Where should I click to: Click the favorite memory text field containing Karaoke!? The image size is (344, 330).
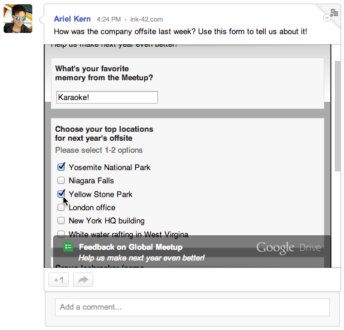click(x=107, y=97)
